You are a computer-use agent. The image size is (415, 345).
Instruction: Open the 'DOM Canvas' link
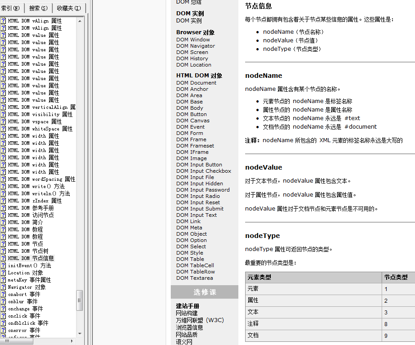[193, 121]
